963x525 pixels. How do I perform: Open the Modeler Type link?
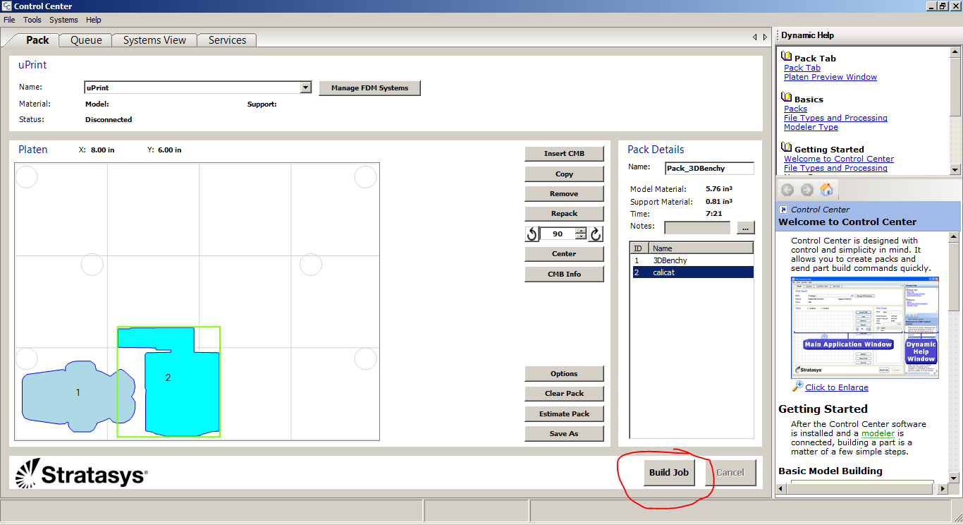click(811, 127)
